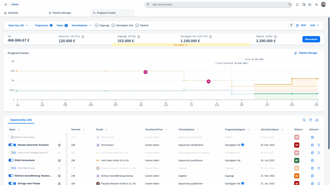The width and height of the screenshot is (330, 185).
Task: Click the list icon next to Klinikum Aschaffenburg entry
Action: pyautogui.click(x=59, y=175)
